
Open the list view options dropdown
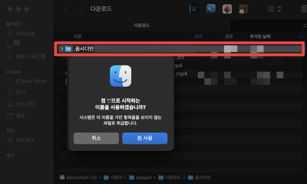[274, 9]
